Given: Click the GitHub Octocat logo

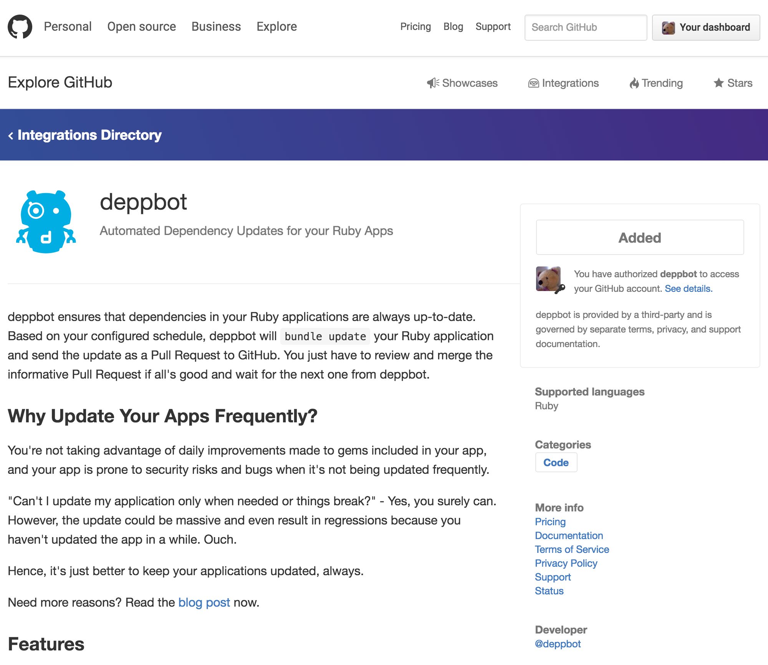Looking at the screenshot, I should [x=20, y=27].
